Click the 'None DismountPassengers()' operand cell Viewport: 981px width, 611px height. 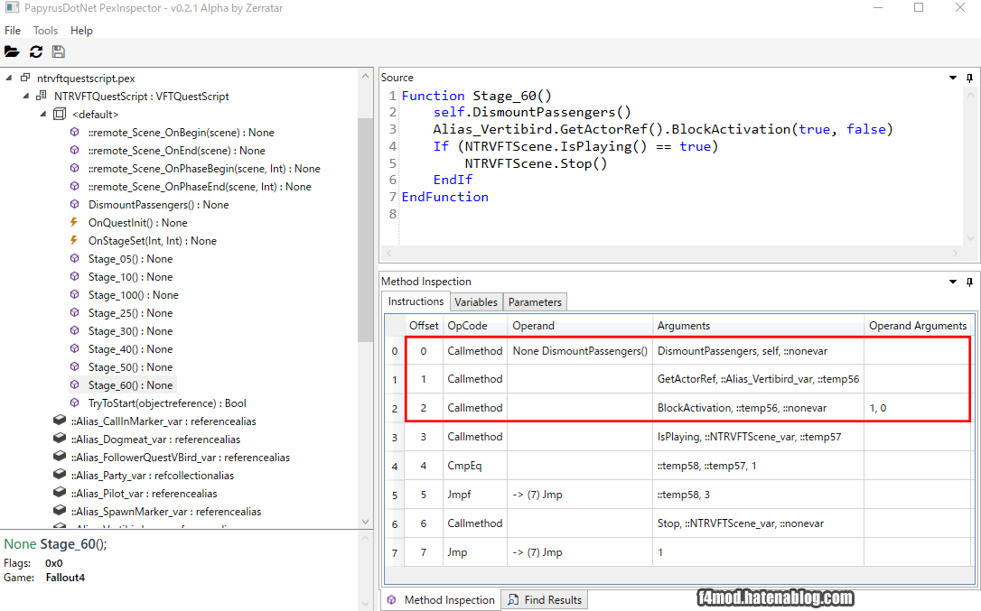tap(580, 351)
